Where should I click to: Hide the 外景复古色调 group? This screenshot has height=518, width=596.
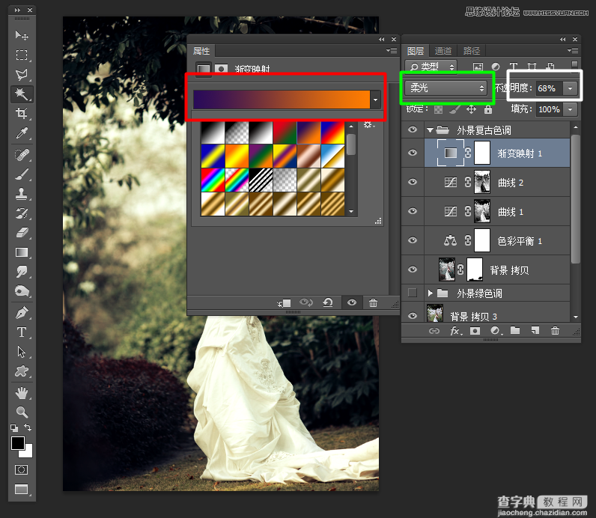413,130
